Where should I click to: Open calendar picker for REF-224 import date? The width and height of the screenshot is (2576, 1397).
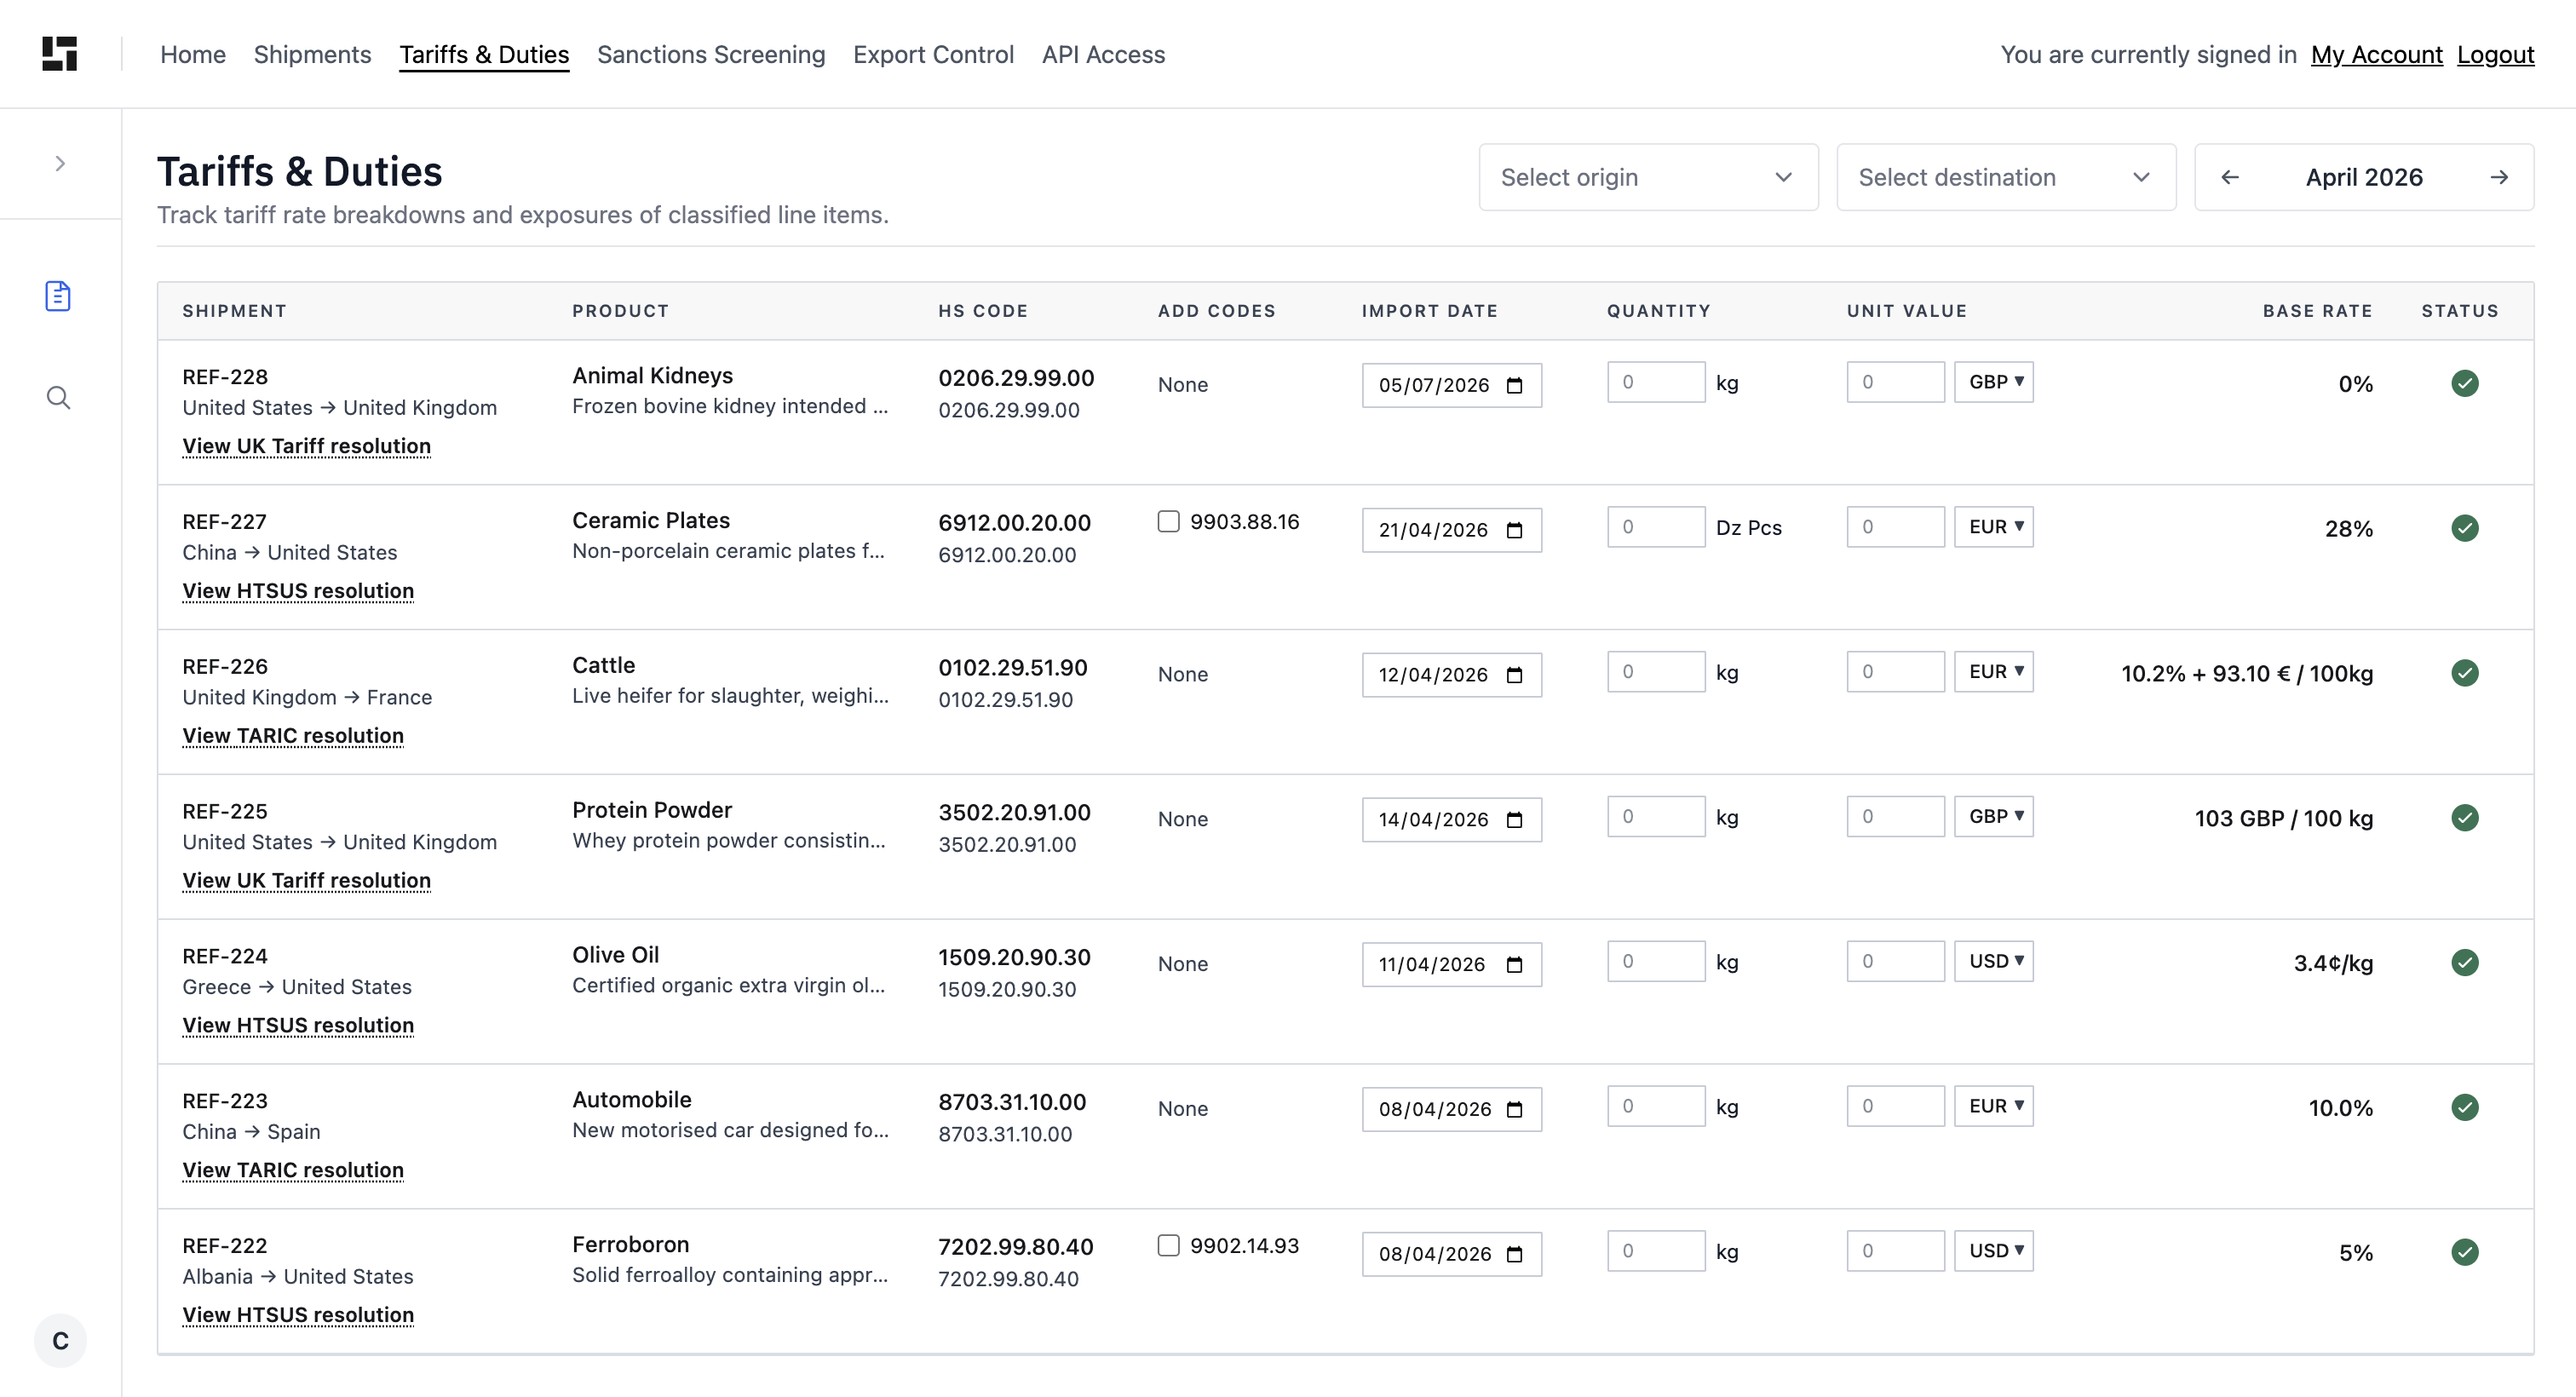(1515, 965)
